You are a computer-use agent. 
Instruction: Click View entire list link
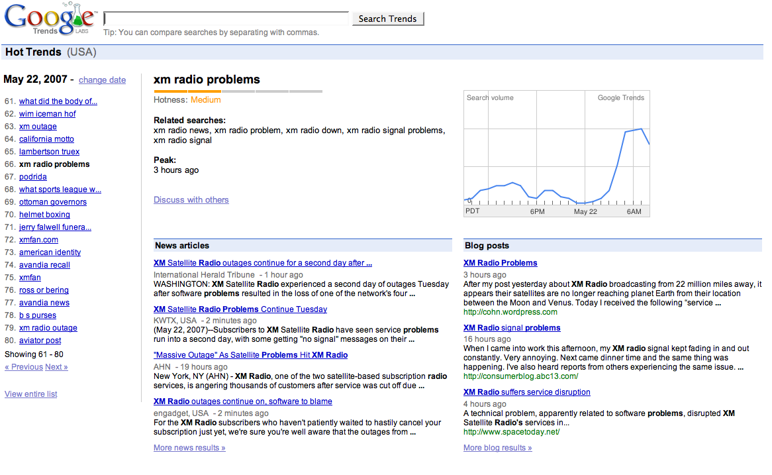[31, 394]
